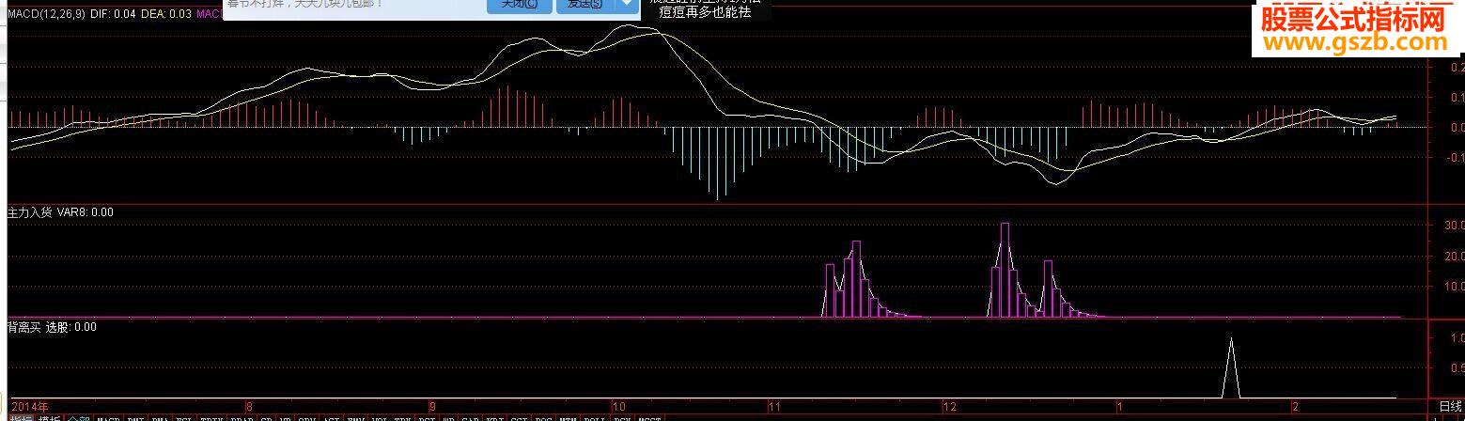The width and height of the screenshot is (1465, 421).
Task: Click the 选股: 0.00 value
Action: click(x=71, y=327)
